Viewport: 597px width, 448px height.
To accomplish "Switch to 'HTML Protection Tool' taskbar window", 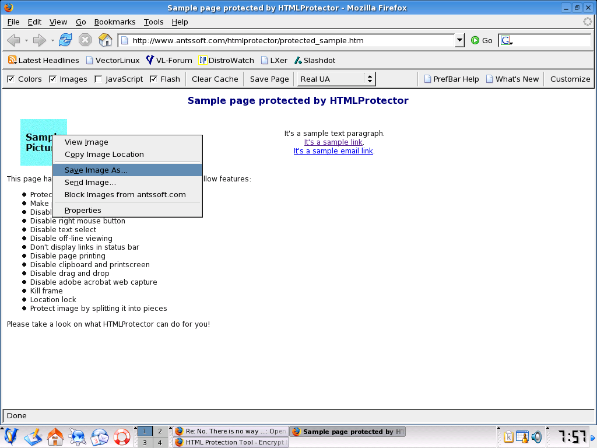I will [x=231, y=442].
